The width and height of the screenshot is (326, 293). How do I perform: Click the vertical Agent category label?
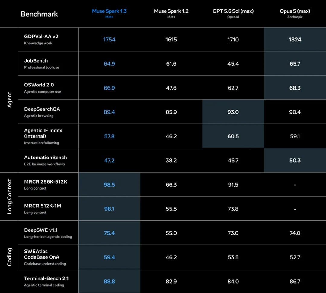9,100
